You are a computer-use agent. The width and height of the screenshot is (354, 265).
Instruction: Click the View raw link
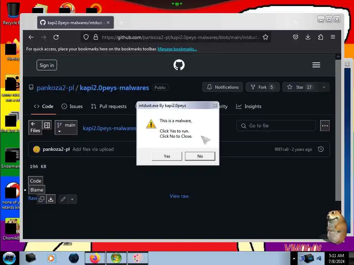[x=179, y=196]
